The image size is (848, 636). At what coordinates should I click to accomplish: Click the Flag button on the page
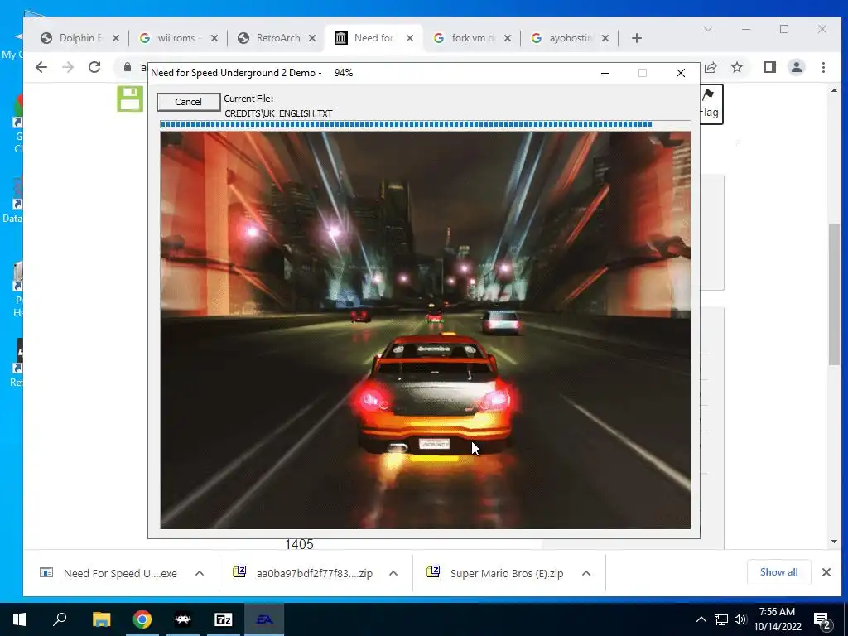click(x=711, y=104)
